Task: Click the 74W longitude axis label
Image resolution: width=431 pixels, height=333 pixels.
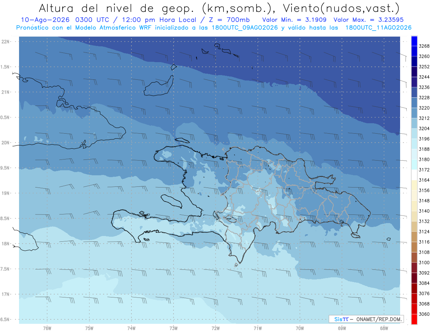Action: (x=131, y=328)
